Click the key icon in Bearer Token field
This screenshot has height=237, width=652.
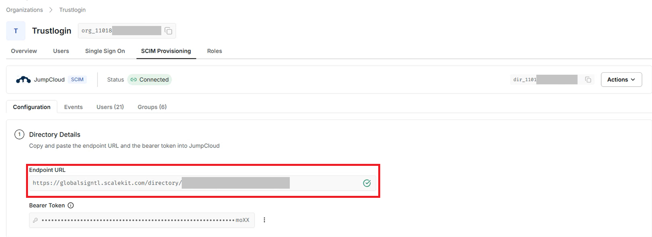coord(35,220)
